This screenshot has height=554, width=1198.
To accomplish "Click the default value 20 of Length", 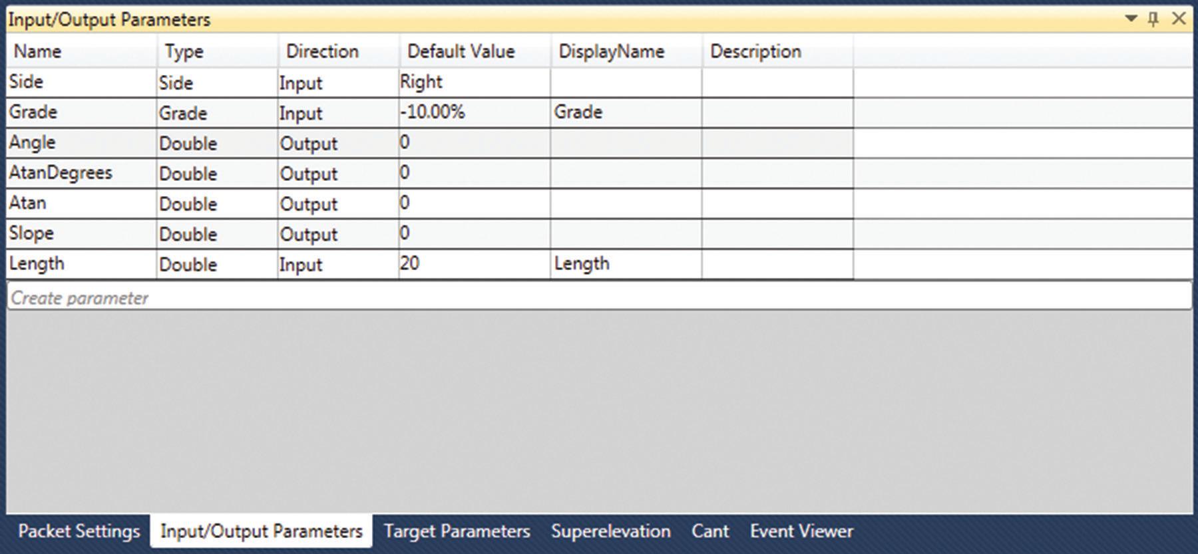I will pos(475,263).
